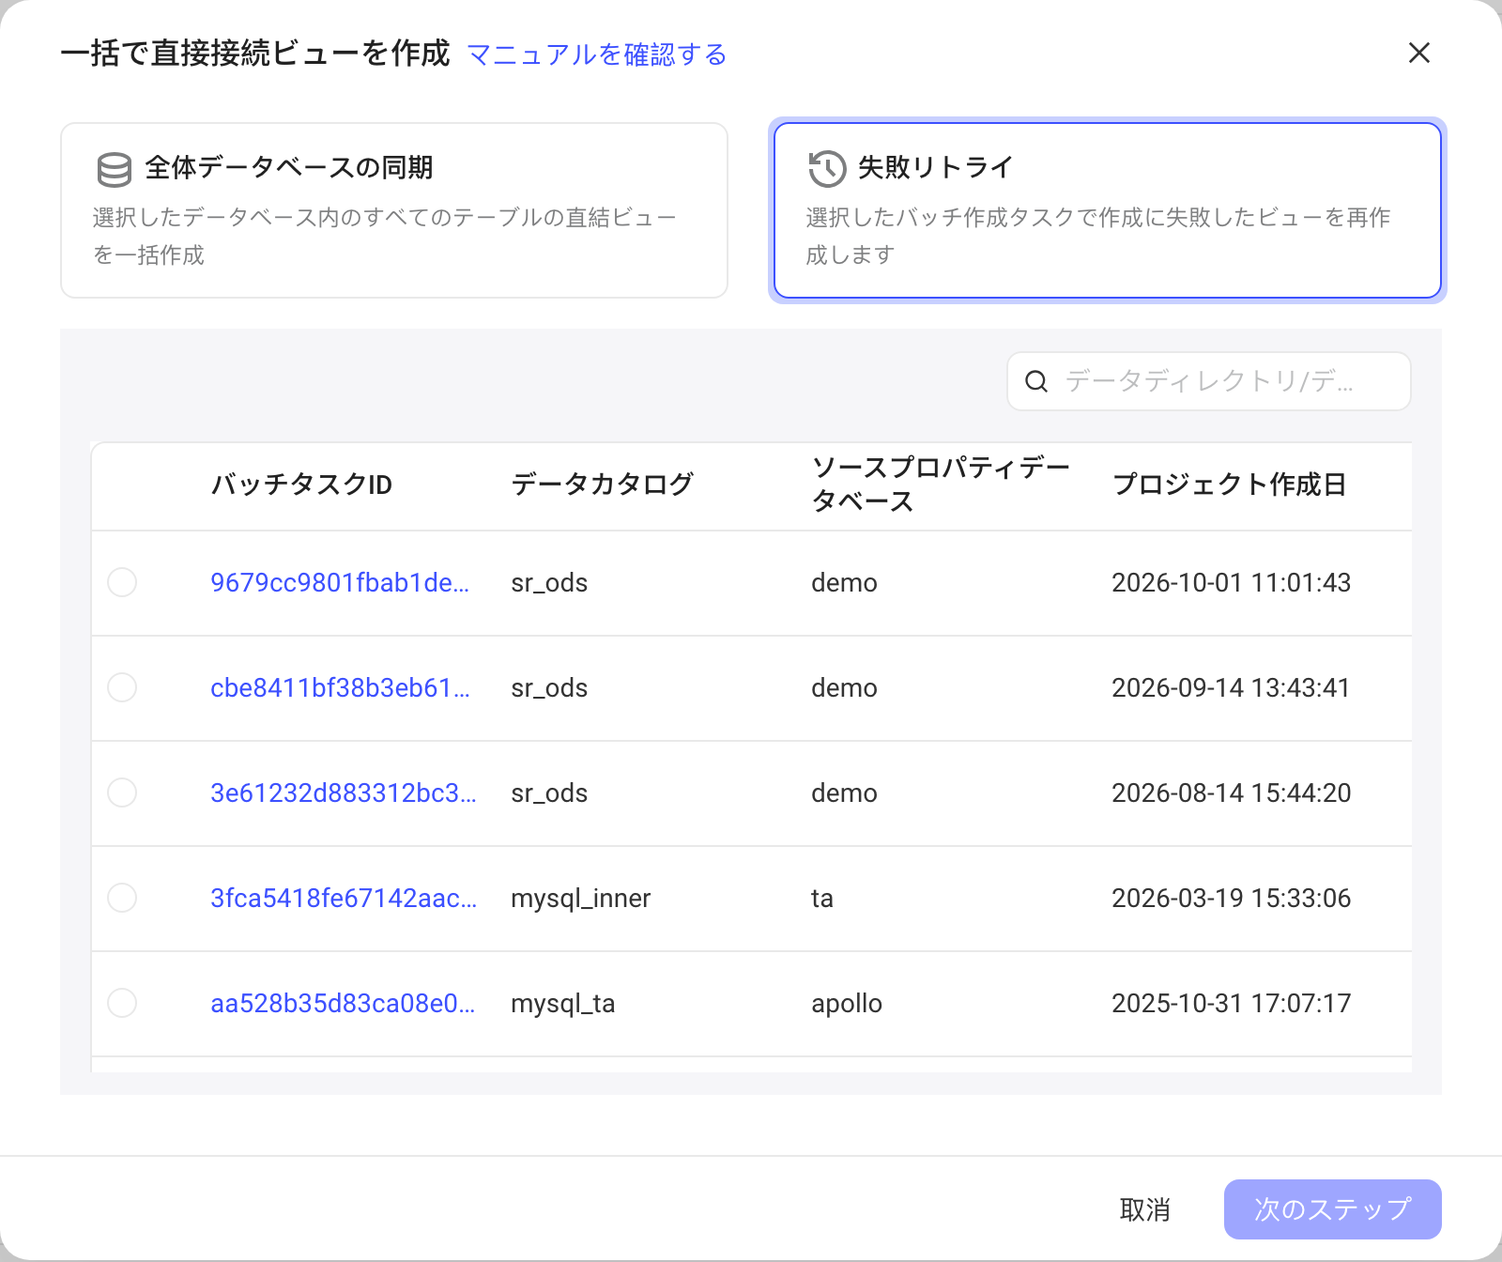Click the バッチタスクID column header
The width and height of the screenshot is (1502, 1262).
point(301,485)
